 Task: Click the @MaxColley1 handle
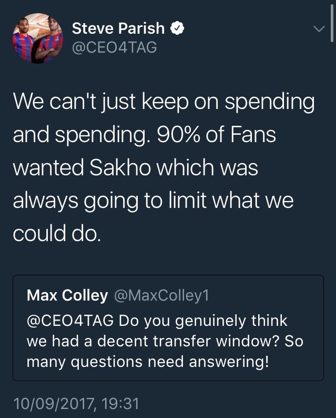click(160, 295)
